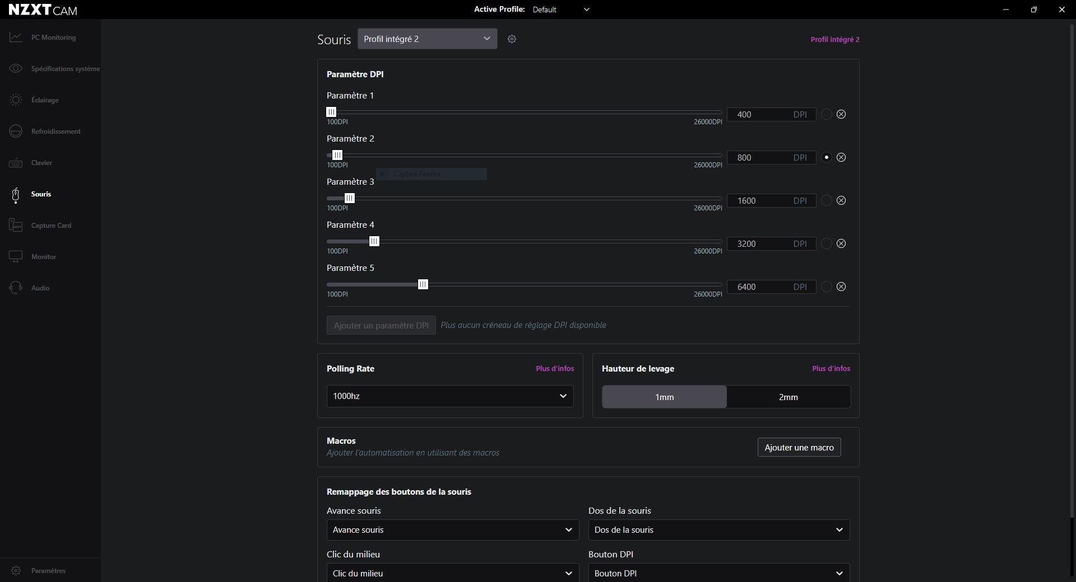The height and width of the screenshot is (582, 1076).
Task: Delete Paramètre 3 with its X icon
Action: click(x=841, y=201)
